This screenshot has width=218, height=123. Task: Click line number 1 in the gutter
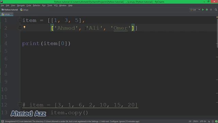pos(6,20)
